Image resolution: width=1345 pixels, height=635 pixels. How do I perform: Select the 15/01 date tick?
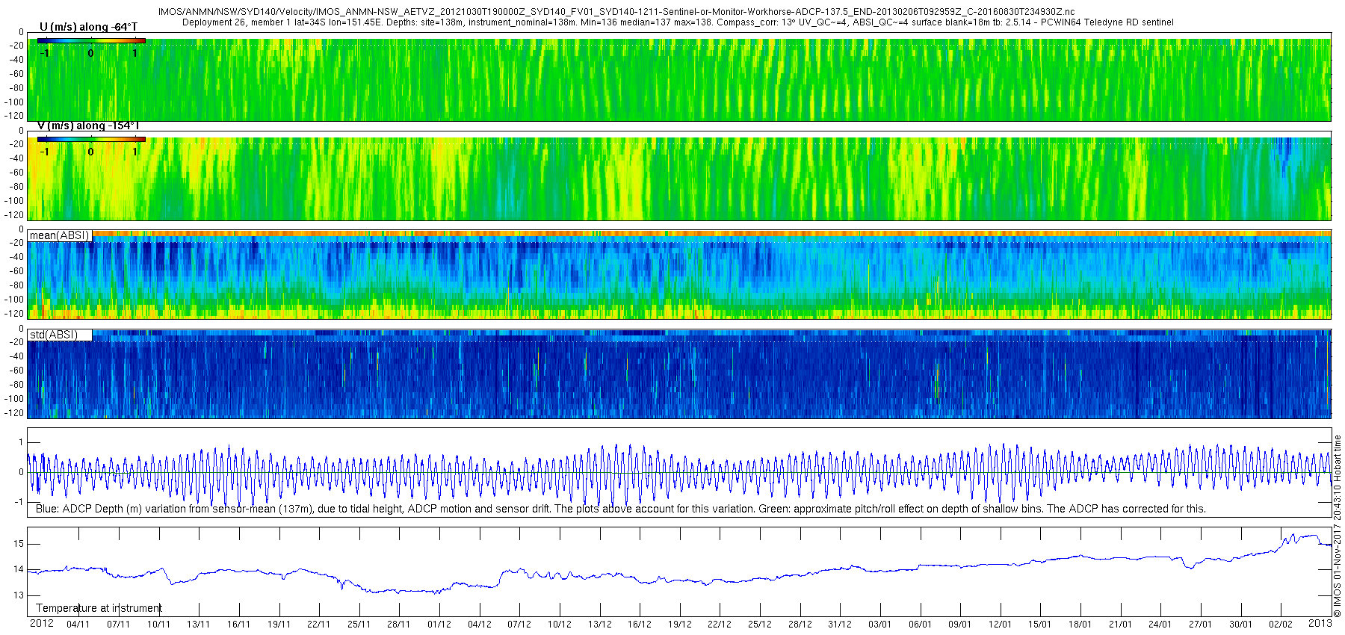(x=1040, y=625)
